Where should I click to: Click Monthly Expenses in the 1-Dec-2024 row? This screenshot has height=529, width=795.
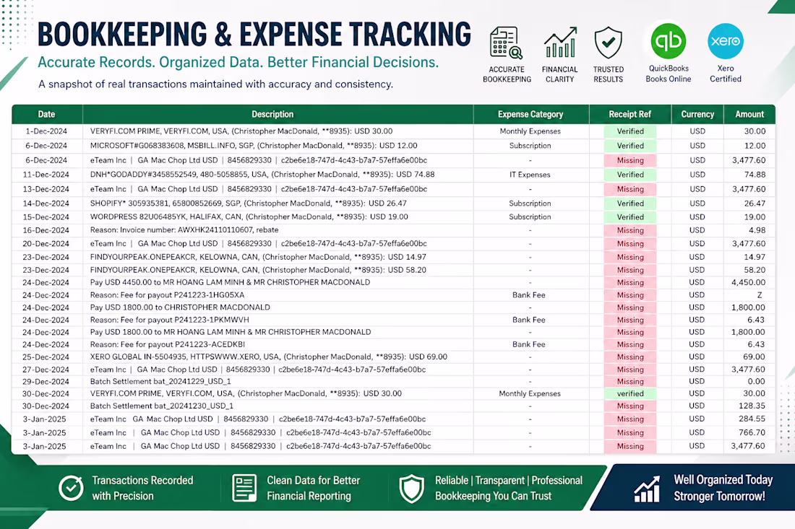click(x=530, y=131)
